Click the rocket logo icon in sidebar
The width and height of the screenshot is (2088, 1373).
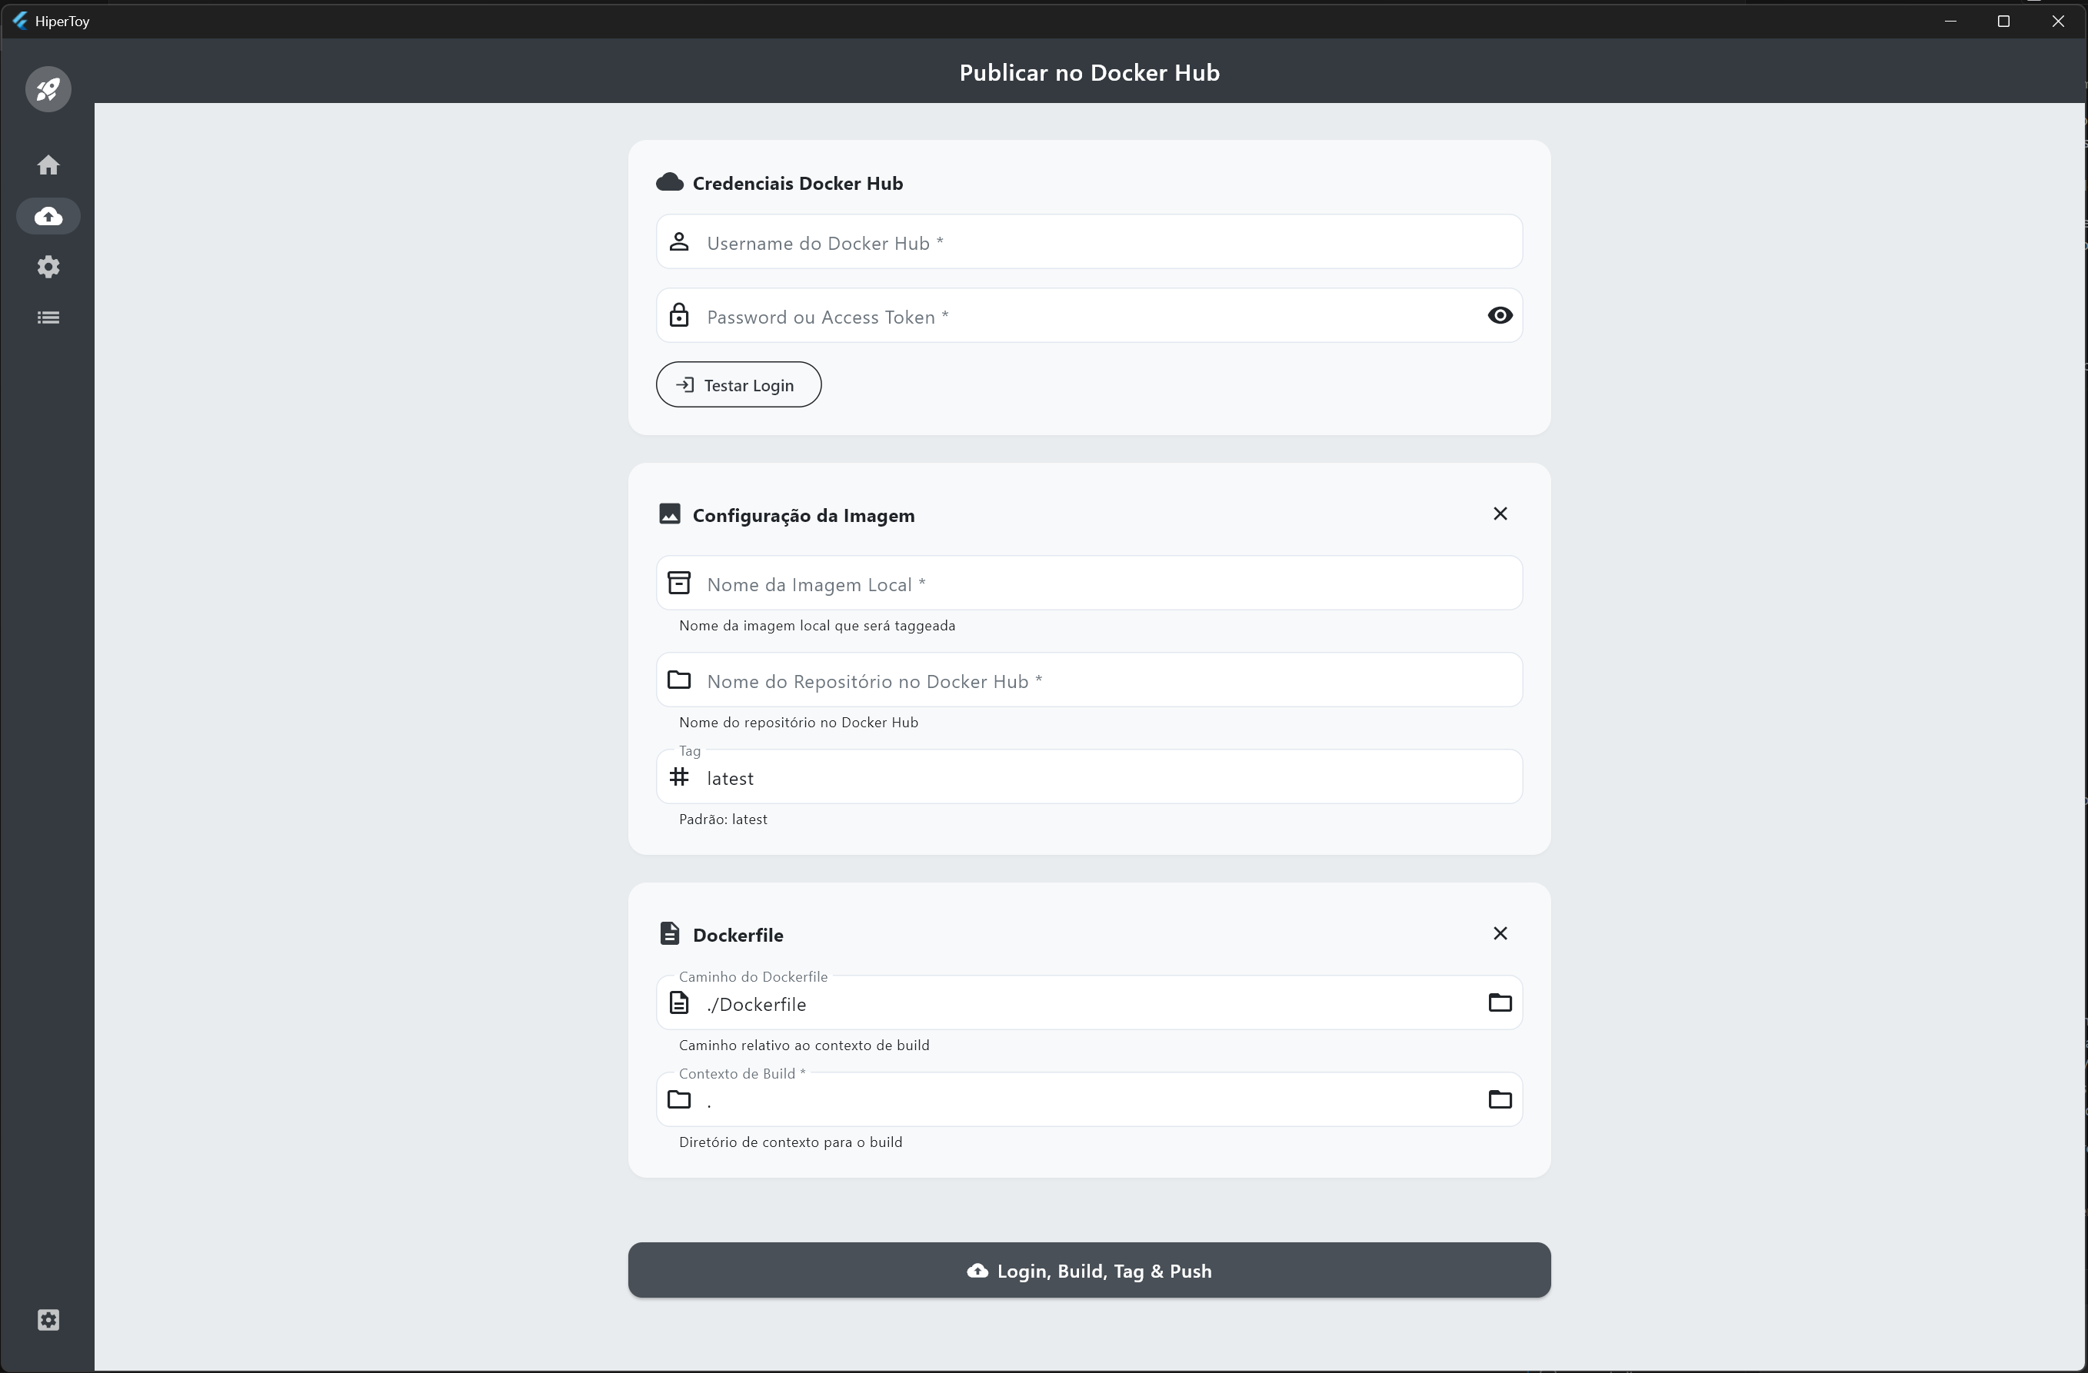click(x=48, y=88)
